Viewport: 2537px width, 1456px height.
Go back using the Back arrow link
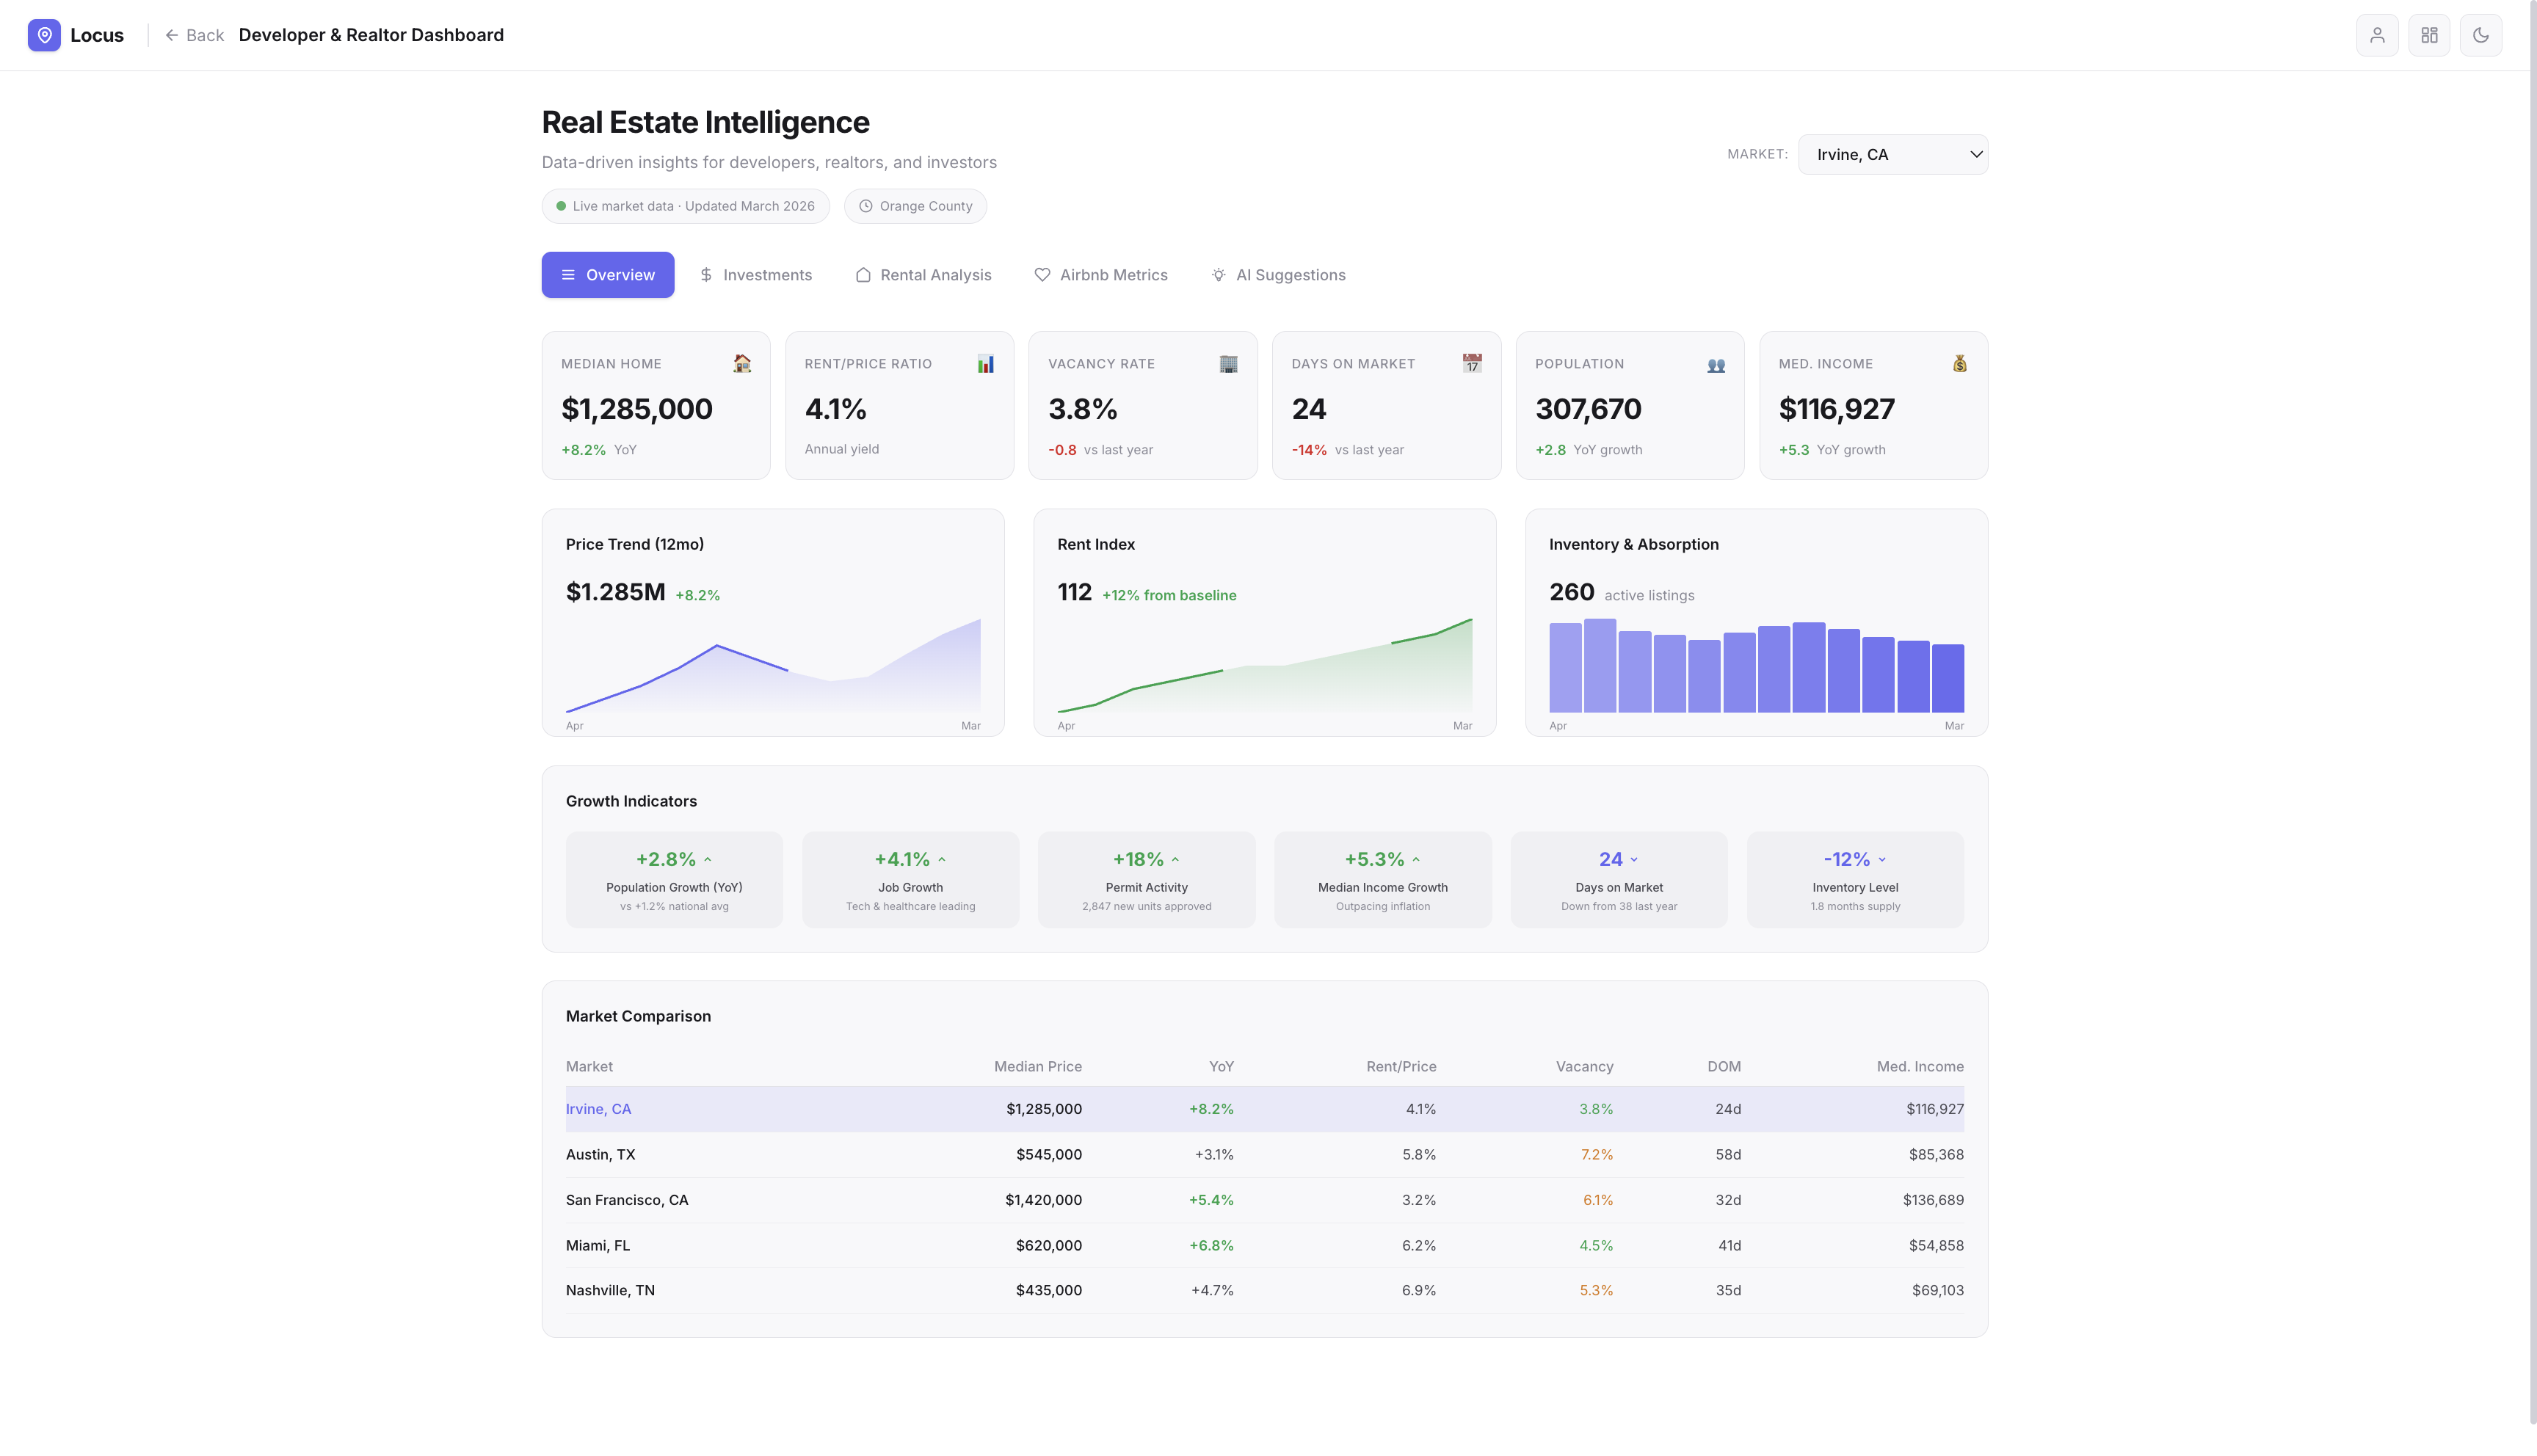tap(195, 35)
